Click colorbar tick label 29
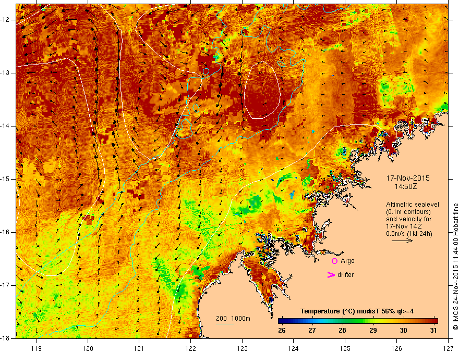The width and height of the screenshot is (459, 354). 373,331
